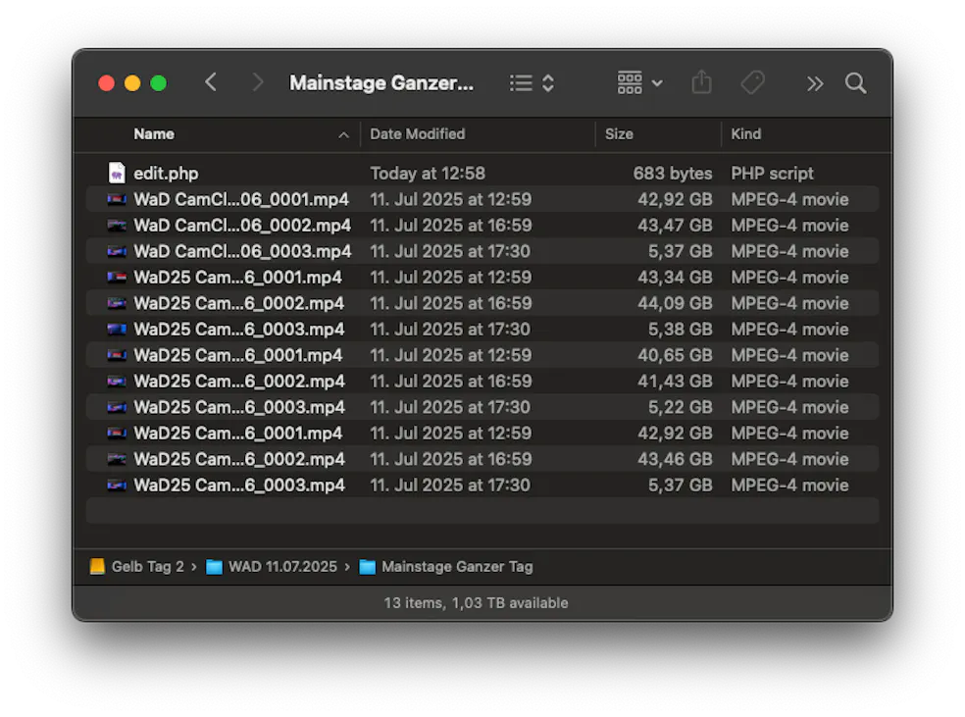Sort by the Name column header
Image resolution: width=965 pixels, height=717 pixels.
point(154,134)
